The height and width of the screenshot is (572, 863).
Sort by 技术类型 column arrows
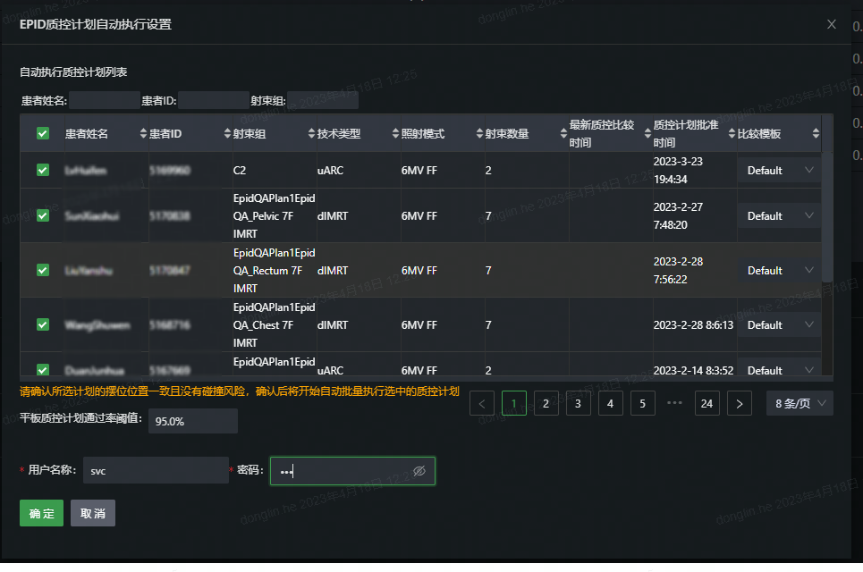pyautogui.click(x=395, y=133)
